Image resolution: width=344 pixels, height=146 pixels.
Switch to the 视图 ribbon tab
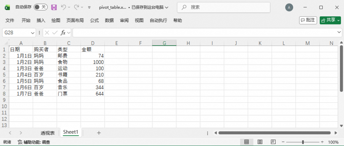coord(139,20)
